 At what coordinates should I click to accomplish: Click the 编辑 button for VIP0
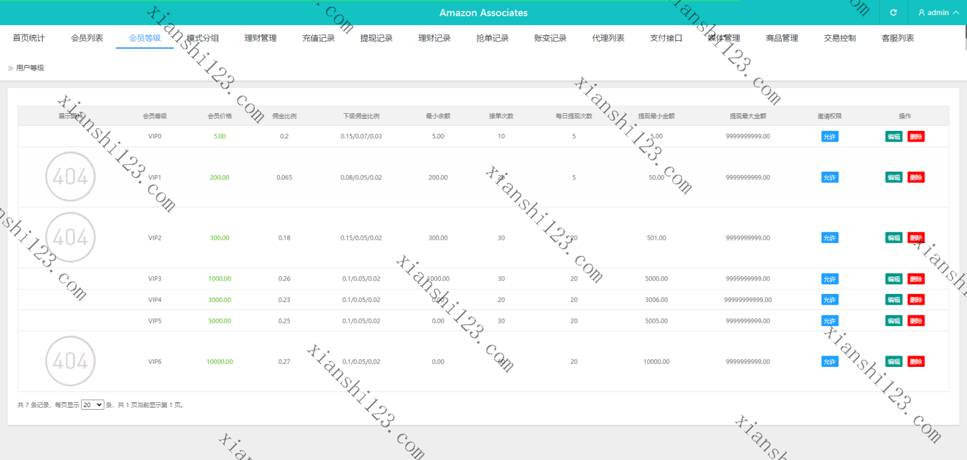pos(893,137)
